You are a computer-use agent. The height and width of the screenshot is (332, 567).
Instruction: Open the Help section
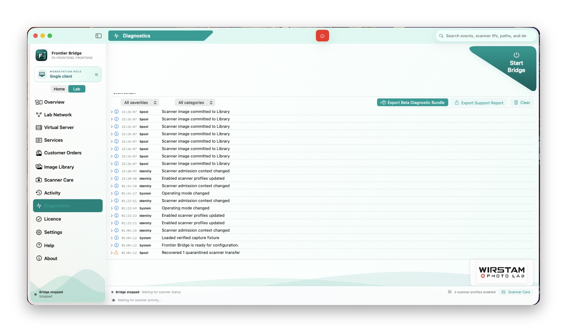pos(68,245)
